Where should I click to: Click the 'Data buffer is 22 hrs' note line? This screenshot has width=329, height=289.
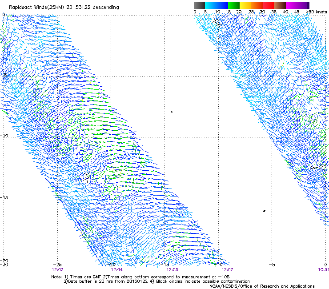point(156,281)
